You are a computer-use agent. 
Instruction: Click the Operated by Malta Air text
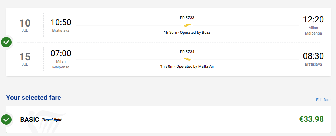(195, 66)
